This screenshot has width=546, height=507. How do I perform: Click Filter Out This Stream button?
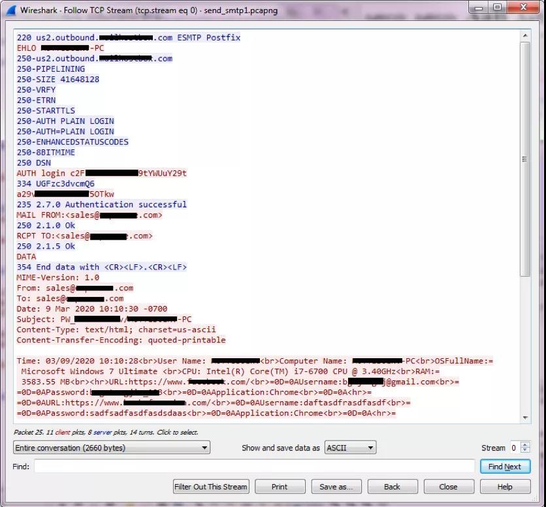211,487
